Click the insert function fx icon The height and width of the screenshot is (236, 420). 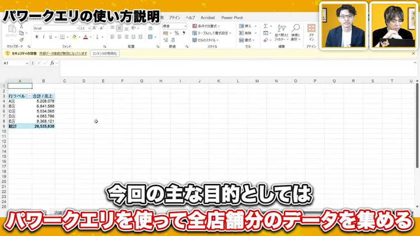[x=52, y=63]
